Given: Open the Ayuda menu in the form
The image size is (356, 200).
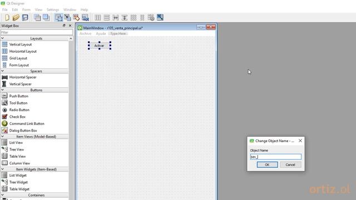Looking at the screenshot, I should (x=101, y=33).
